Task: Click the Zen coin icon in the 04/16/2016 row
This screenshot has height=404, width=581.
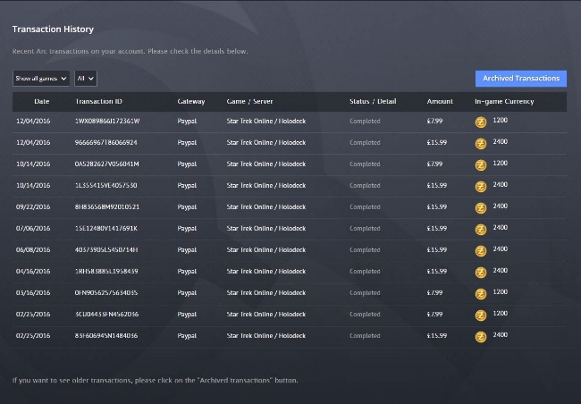Action: point(481,273)
